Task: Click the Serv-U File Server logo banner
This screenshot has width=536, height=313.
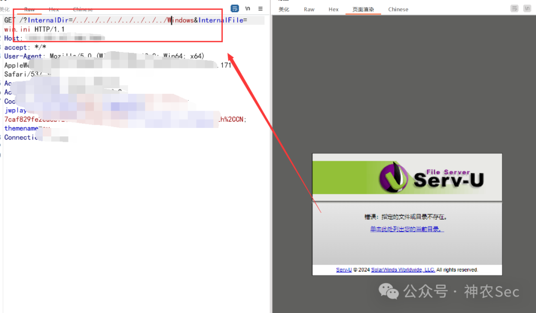Action: 407,177
